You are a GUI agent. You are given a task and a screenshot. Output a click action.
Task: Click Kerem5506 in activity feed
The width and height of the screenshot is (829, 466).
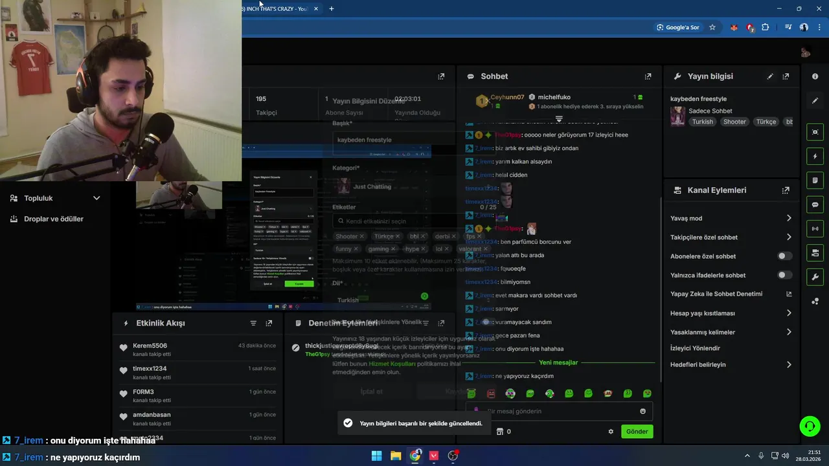pyautogui.click(x=150, y=346)
